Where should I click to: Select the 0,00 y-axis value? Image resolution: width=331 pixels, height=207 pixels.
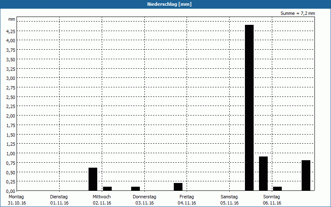coord(11,191)
